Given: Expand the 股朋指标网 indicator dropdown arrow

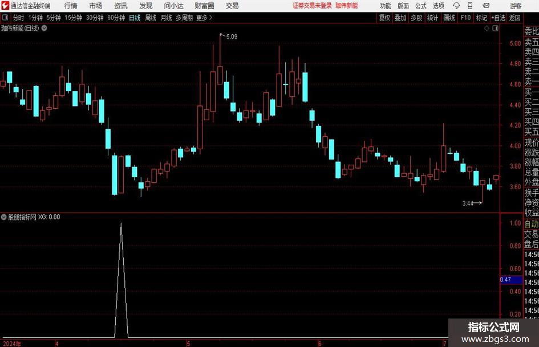Looking at the screenshot, I should point(4,217).
